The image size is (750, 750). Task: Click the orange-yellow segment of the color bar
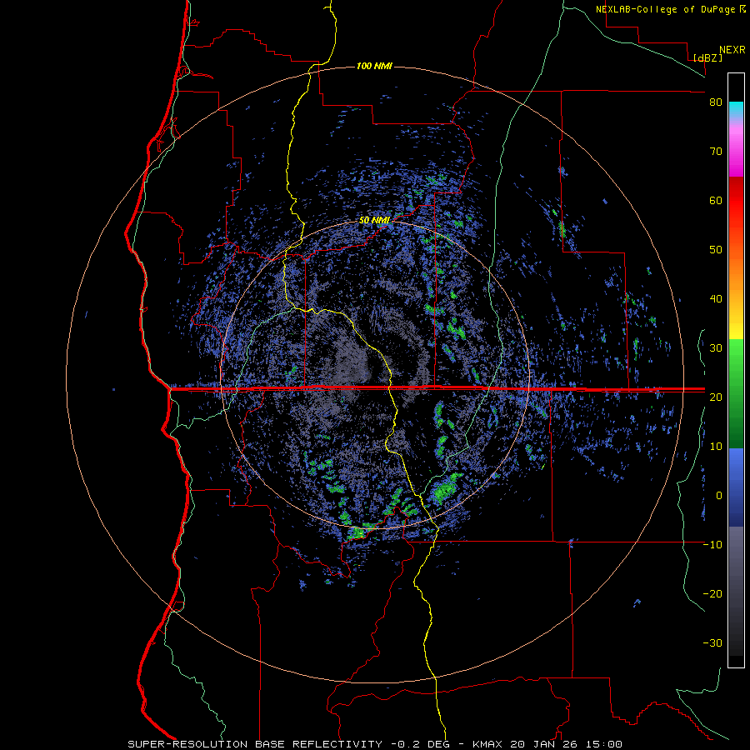pos(736,297)
